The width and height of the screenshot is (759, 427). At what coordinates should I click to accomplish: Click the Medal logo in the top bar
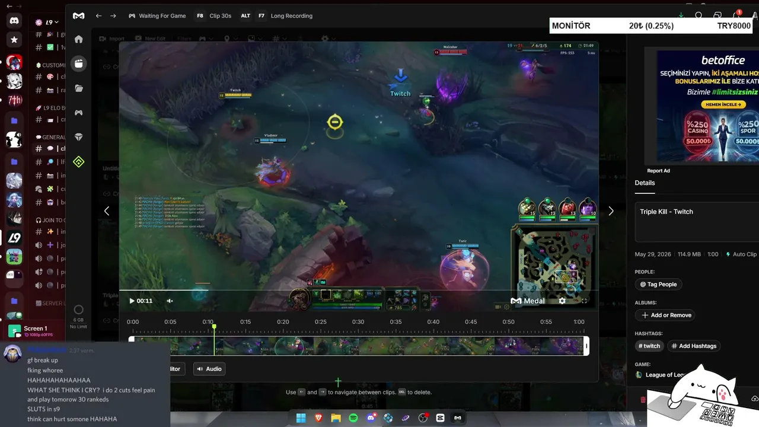point(78,16)
